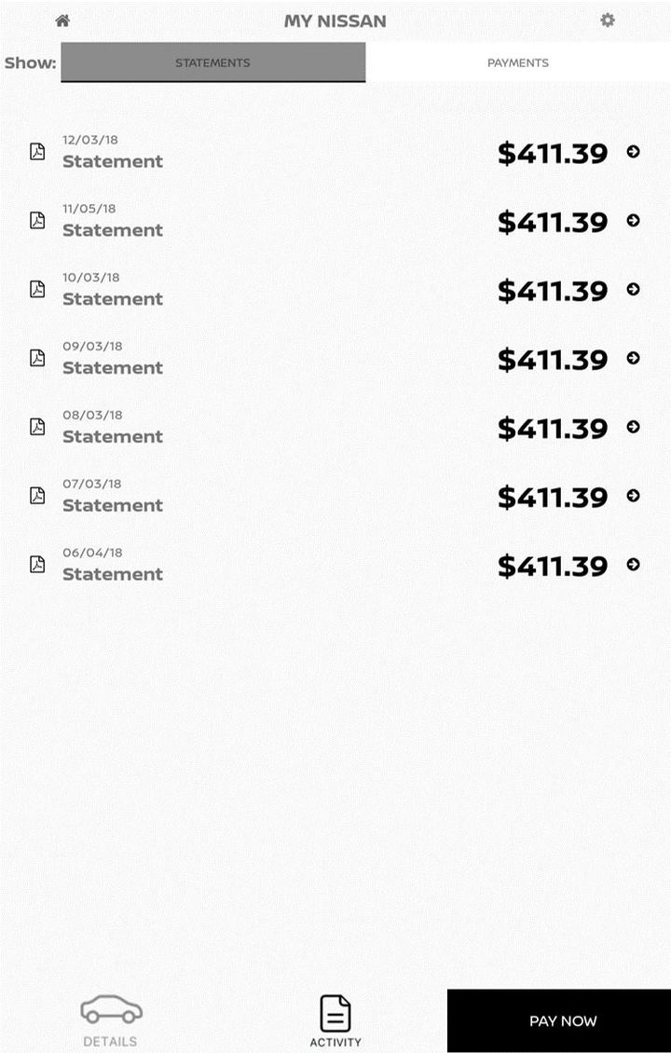
Task: Expand arrow for 09/03/18 statement
Action: coord(634,358)
